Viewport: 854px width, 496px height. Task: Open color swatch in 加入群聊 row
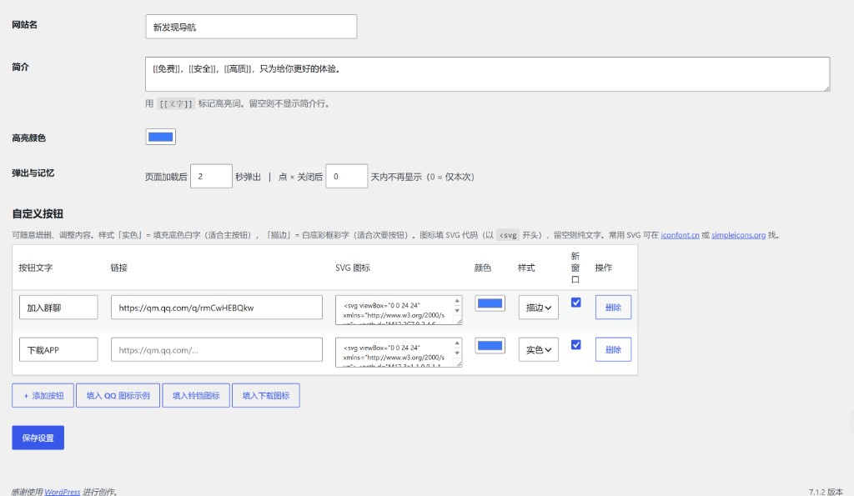(x=490, y=303)
